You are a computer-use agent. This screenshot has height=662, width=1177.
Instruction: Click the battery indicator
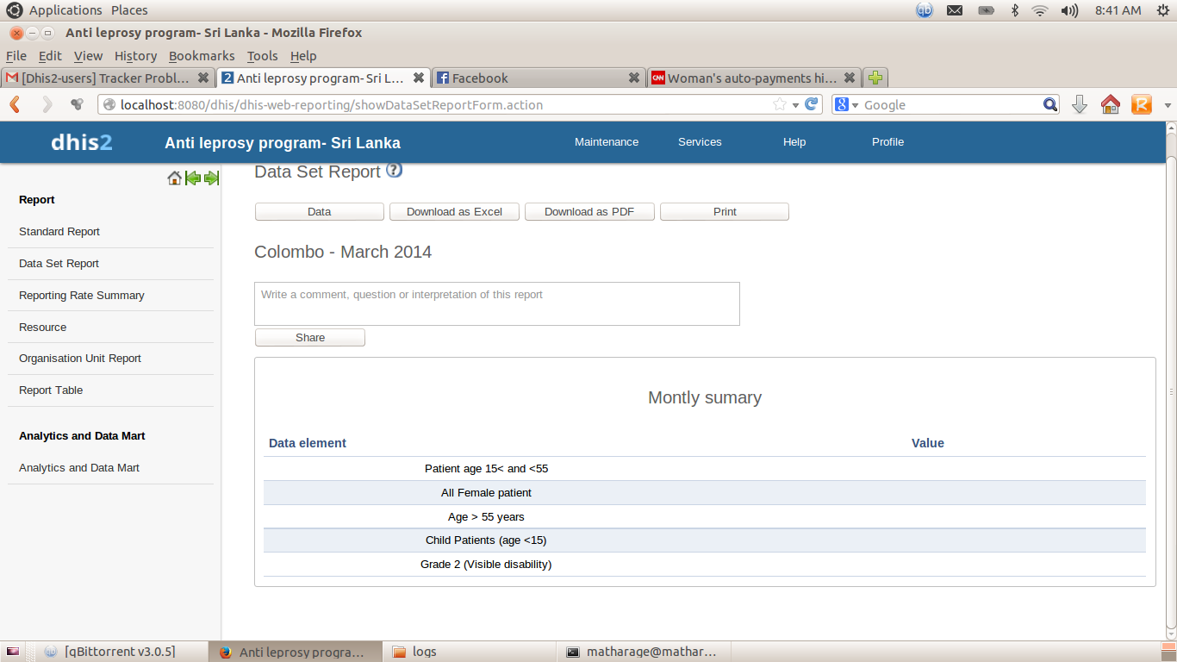[x=987, y=10]
